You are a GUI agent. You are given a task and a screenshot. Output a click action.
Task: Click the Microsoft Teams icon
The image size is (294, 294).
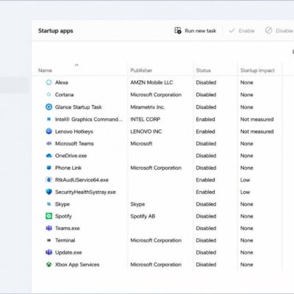(49, 143)
